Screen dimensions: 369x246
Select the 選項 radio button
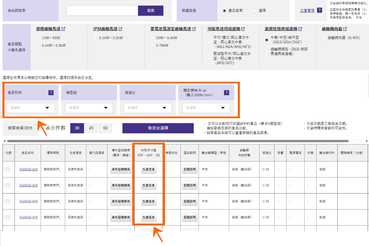pos(255,11)
